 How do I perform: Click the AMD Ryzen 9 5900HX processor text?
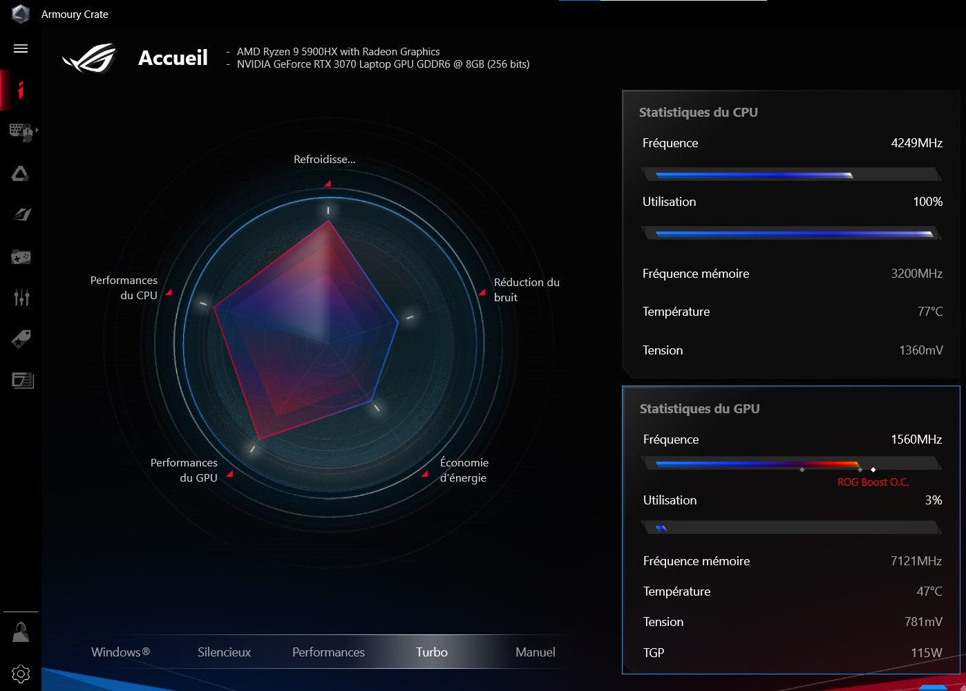pos(339,52)
